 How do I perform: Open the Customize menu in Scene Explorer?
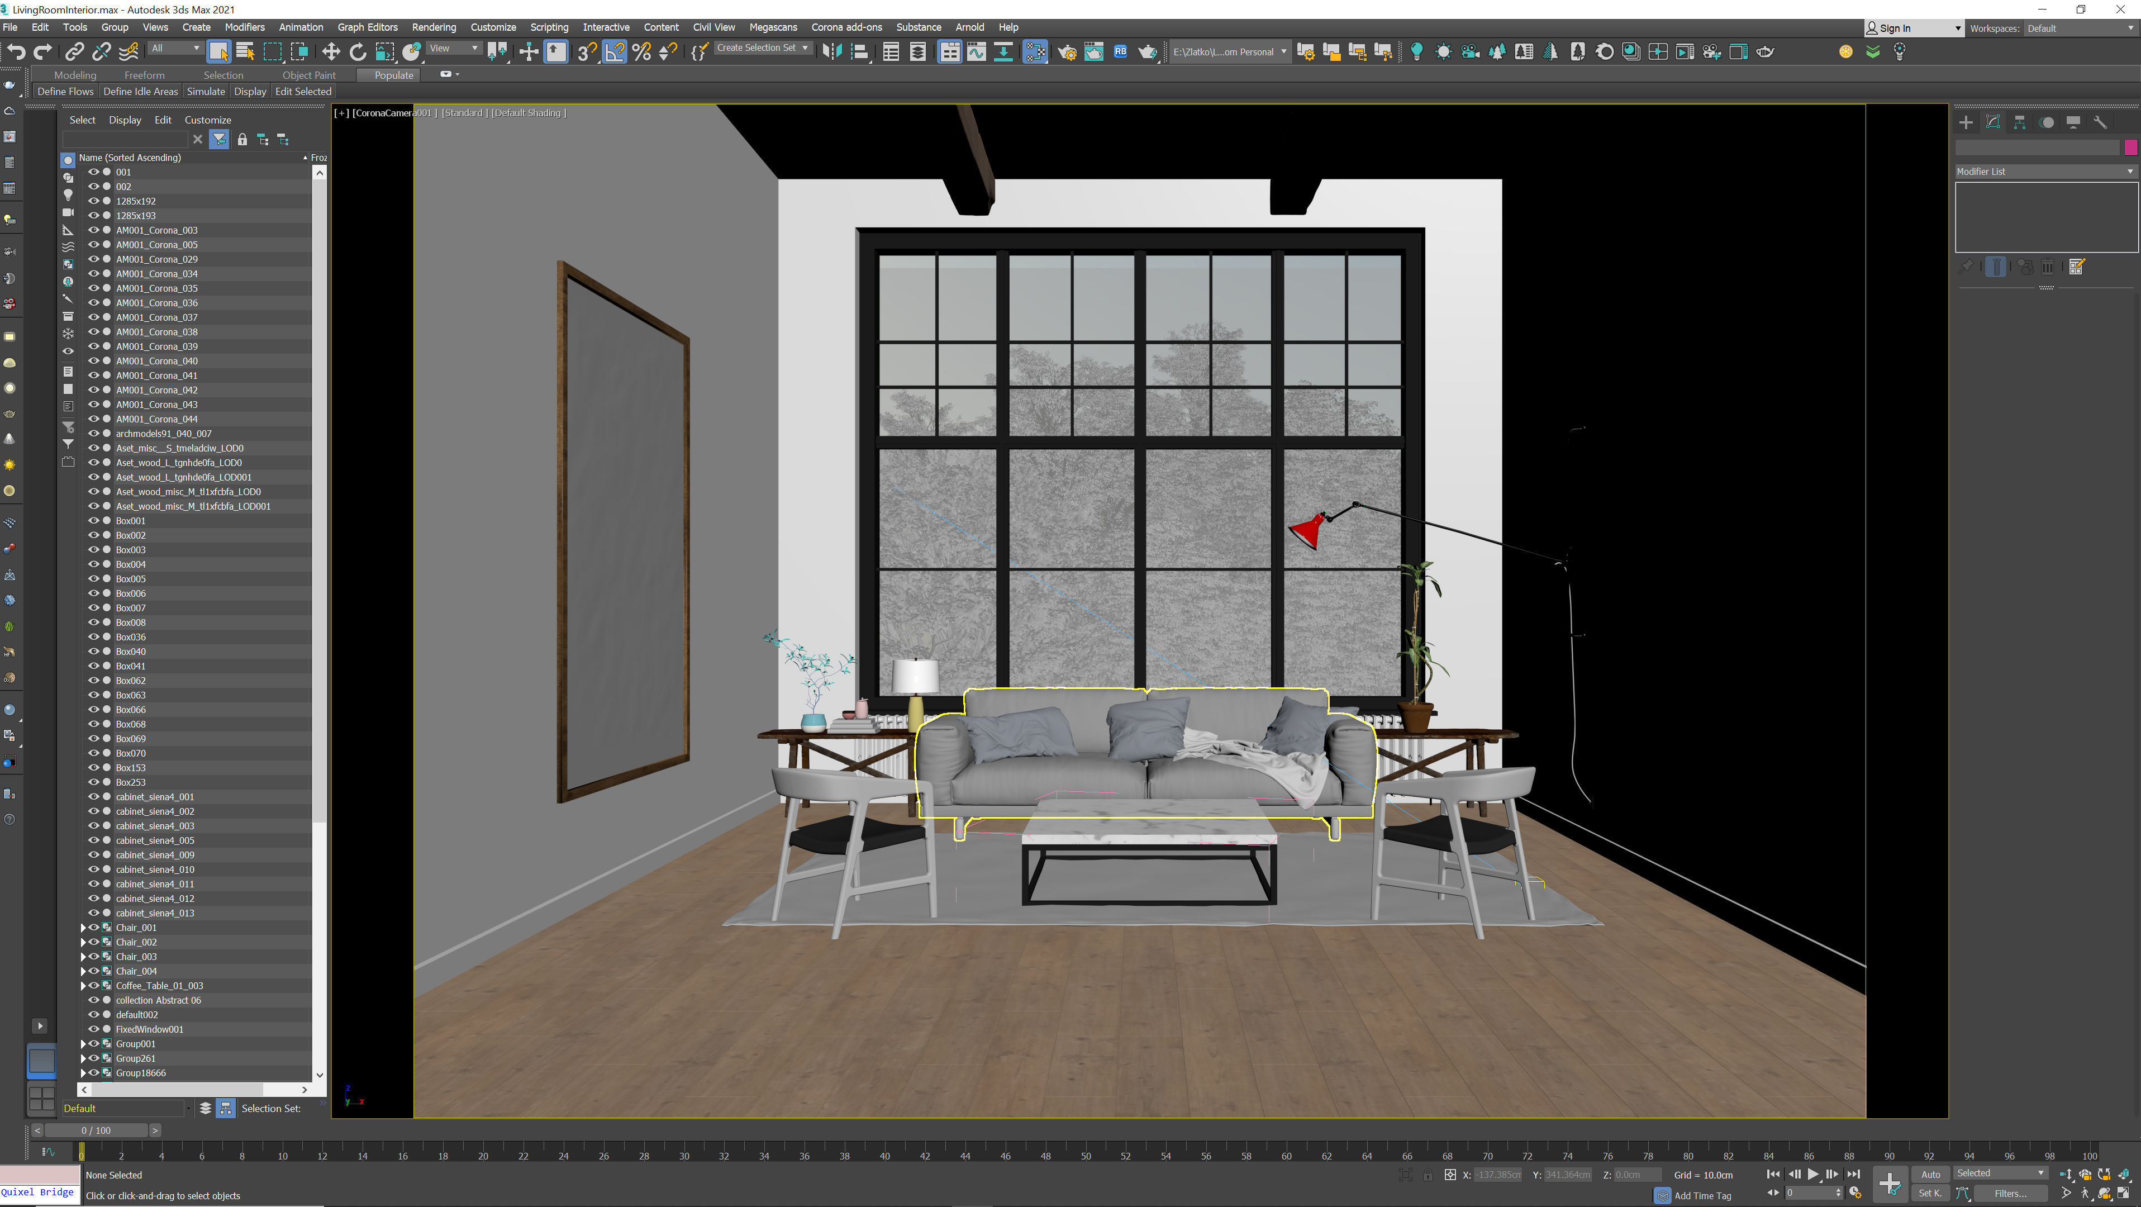coord(208,120)
